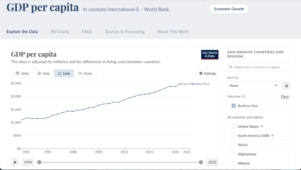
Task: Go to Sources & Processing tab
Action: point(124,31)
